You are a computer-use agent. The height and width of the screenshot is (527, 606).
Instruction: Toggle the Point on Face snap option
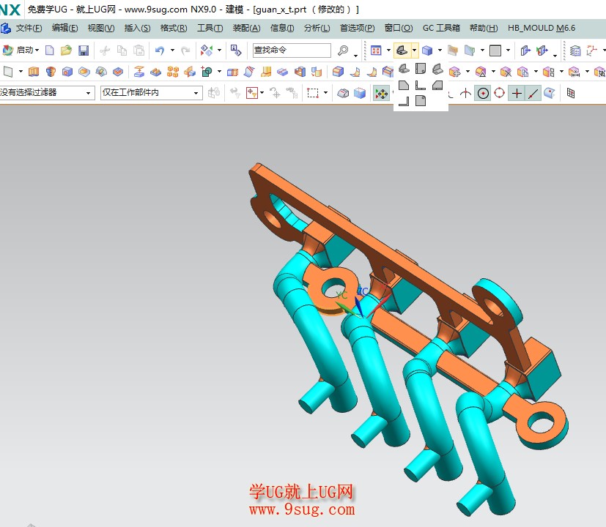[x=549, y=93]
